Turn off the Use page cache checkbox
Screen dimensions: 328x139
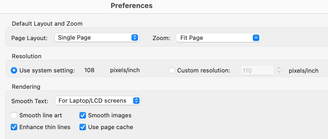click(x=83, y=127)
